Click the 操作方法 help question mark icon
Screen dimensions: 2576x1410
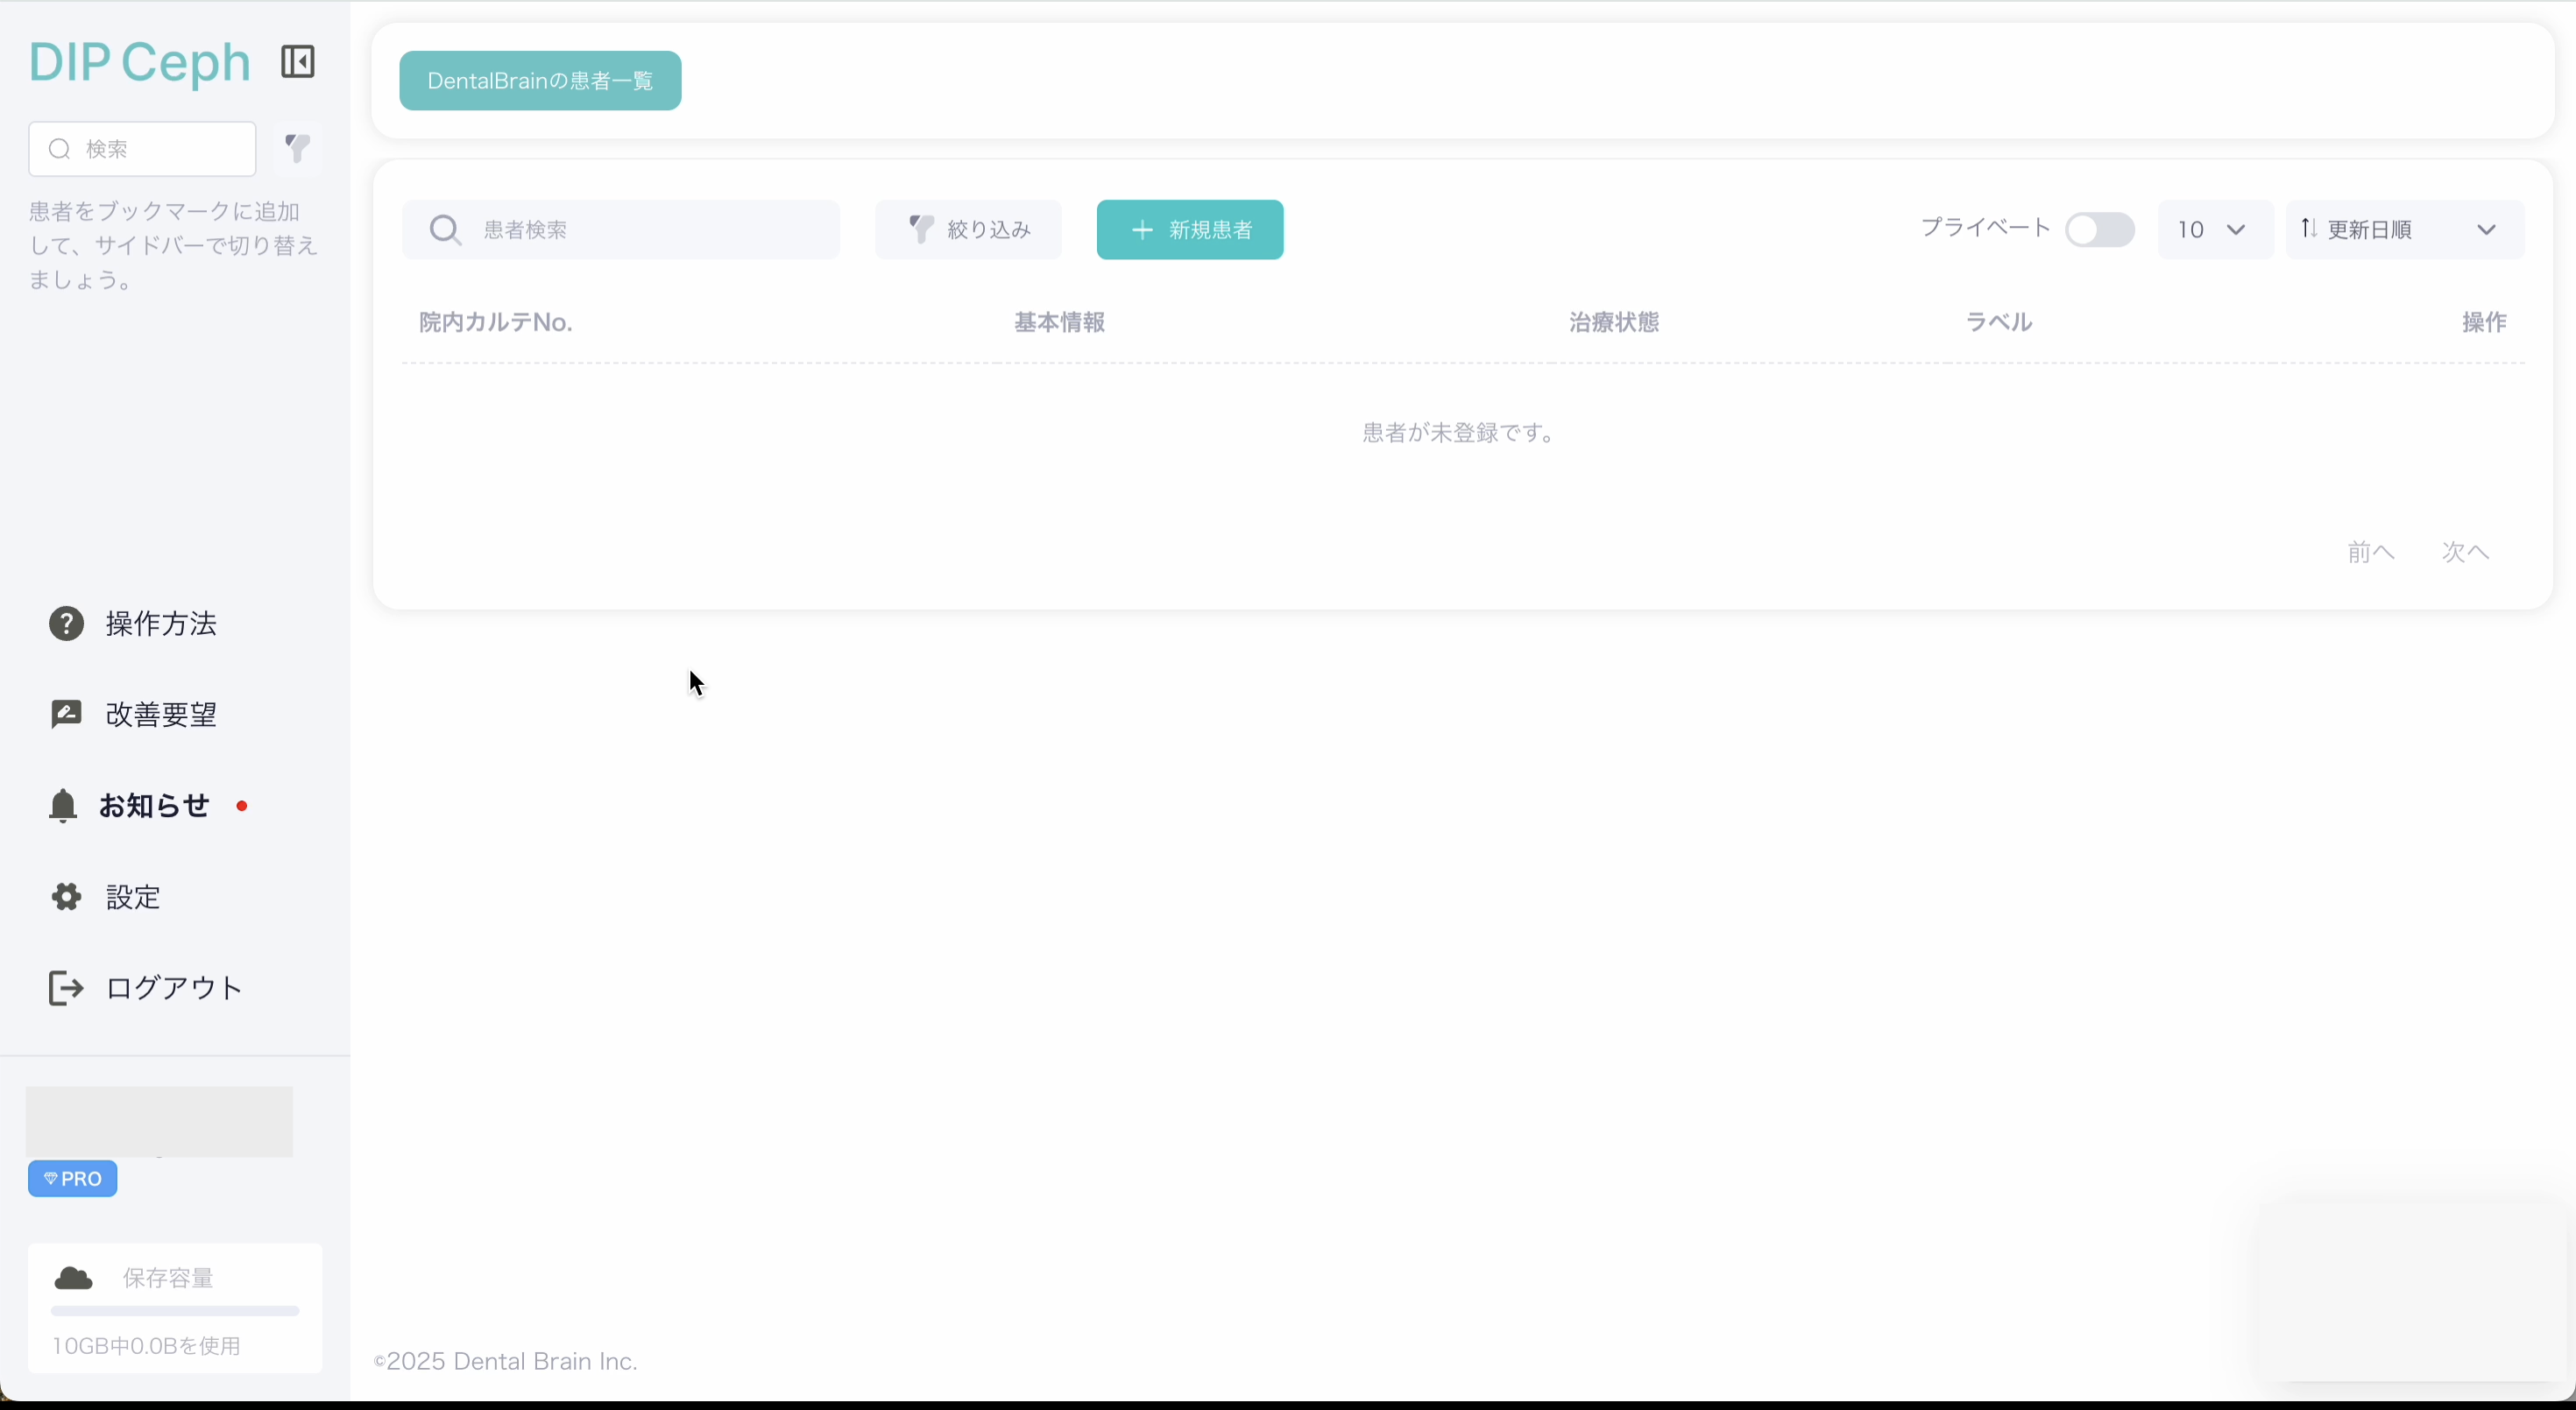click(66, 624)
